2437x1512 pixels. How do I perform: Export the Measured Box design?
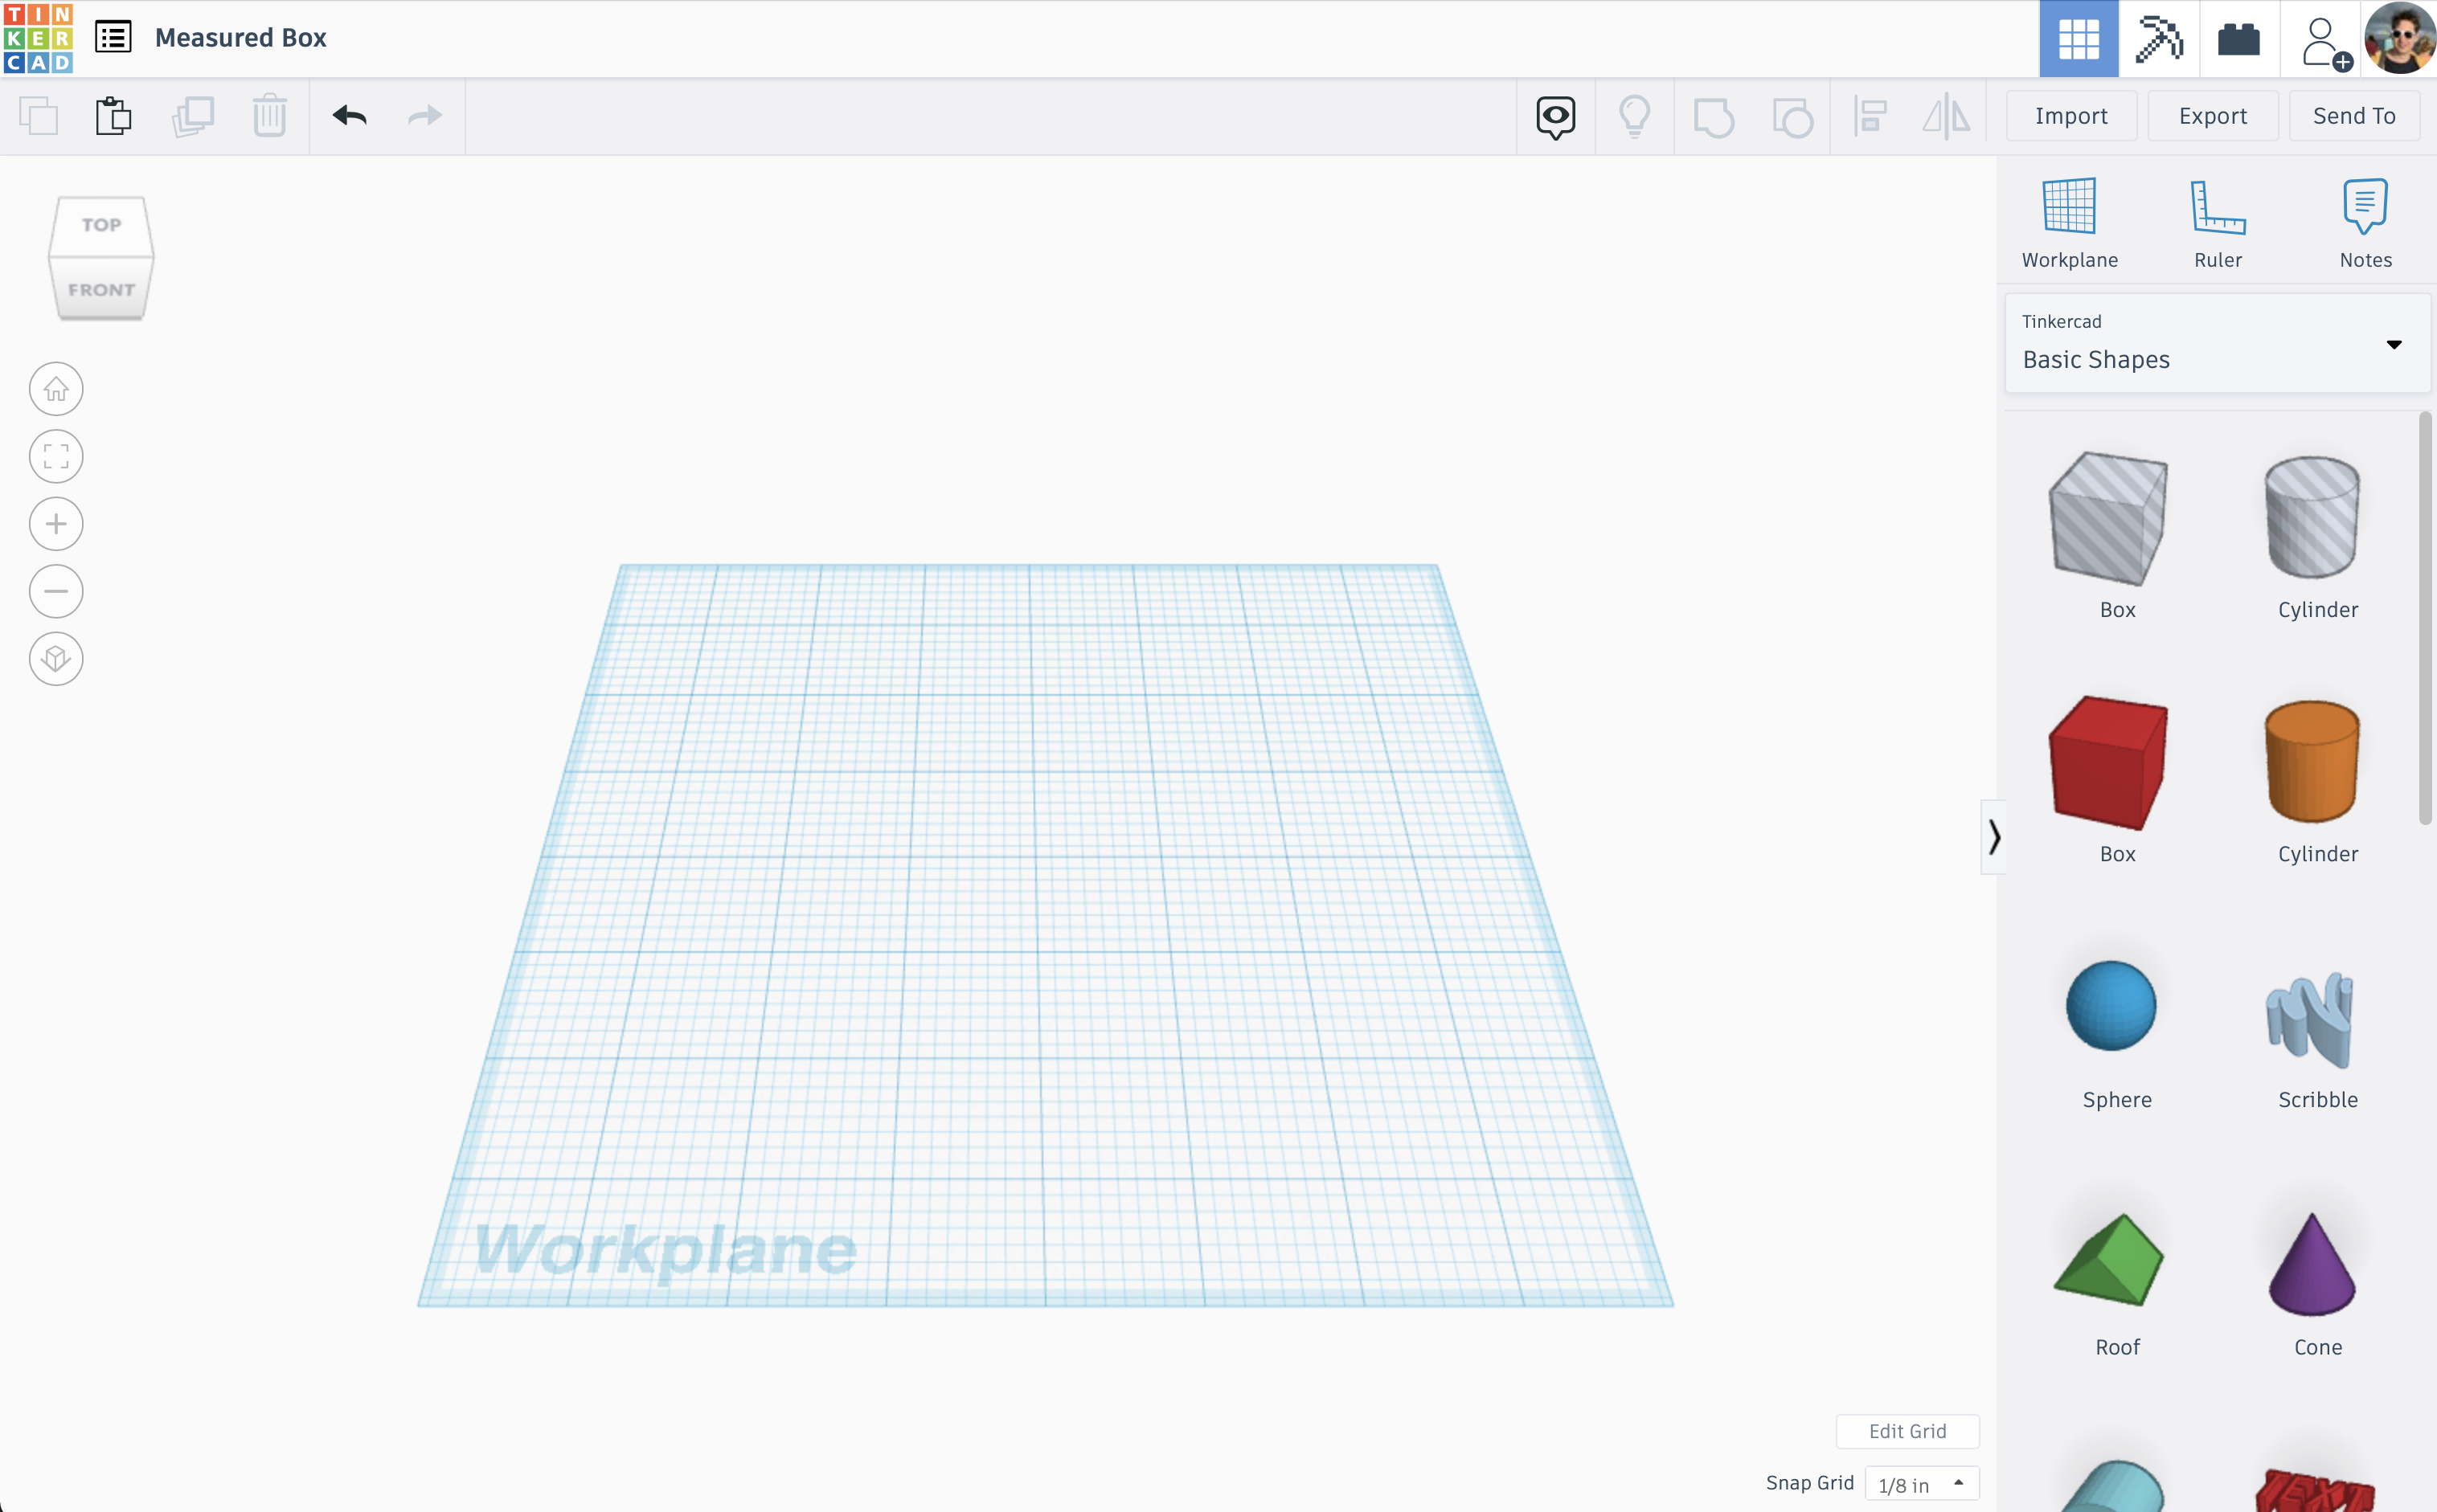(x=2211, y=115)
